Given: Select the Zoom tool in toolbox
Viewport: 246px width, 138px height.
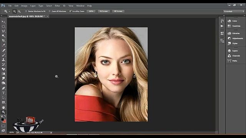Looking at the screenshot, I should point(3,112).
